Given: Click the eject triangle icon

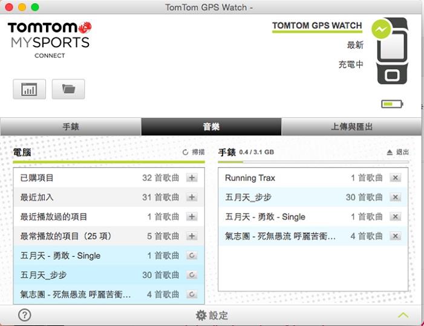Looking at the screenshot, I should 390,153.
